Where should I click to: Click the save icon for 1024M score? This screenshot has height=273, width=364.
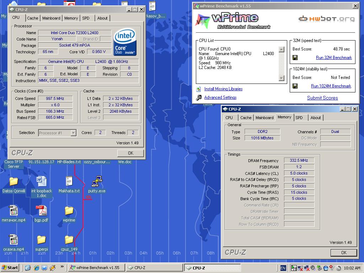click(295, 86)
